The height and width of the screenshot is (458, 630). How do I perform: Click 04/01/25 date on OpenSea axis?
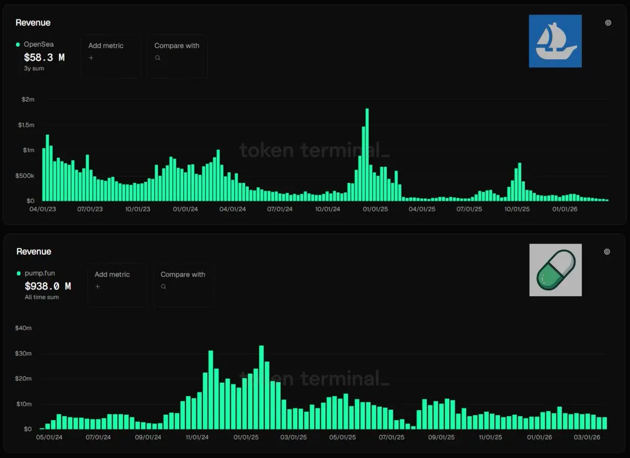(422, 209)
